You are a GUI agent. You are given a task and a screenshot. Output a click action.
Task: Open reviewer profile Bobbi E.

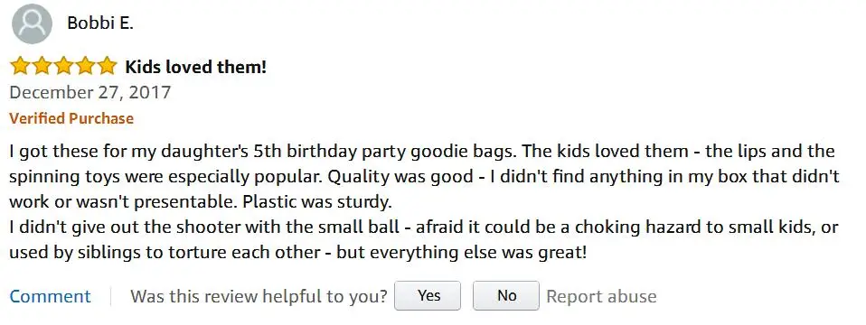[100, 23]
